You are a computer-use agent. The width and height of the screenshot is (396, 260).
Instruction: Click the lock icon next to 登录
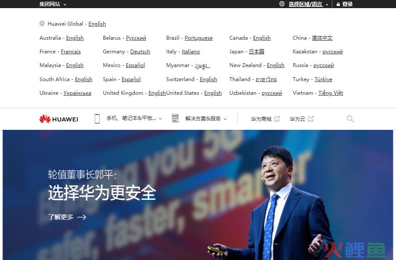point(338,4)
